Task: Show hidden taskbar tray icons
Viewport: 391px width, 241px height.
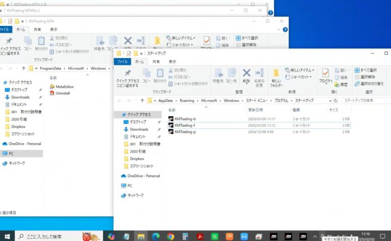Action: pos(315,236)
